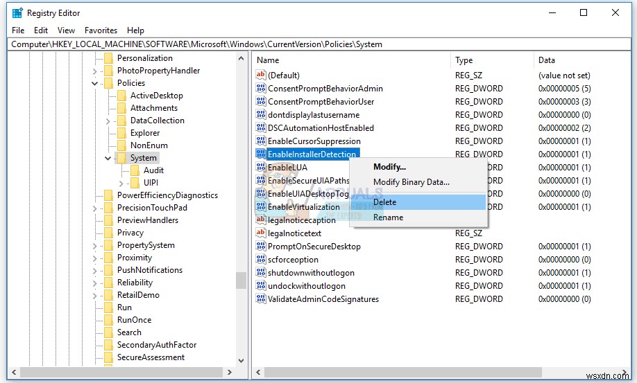The image size is (637, 383).
Task: Select the SecondaryAuthFactor key
Action: coord(157,345)
